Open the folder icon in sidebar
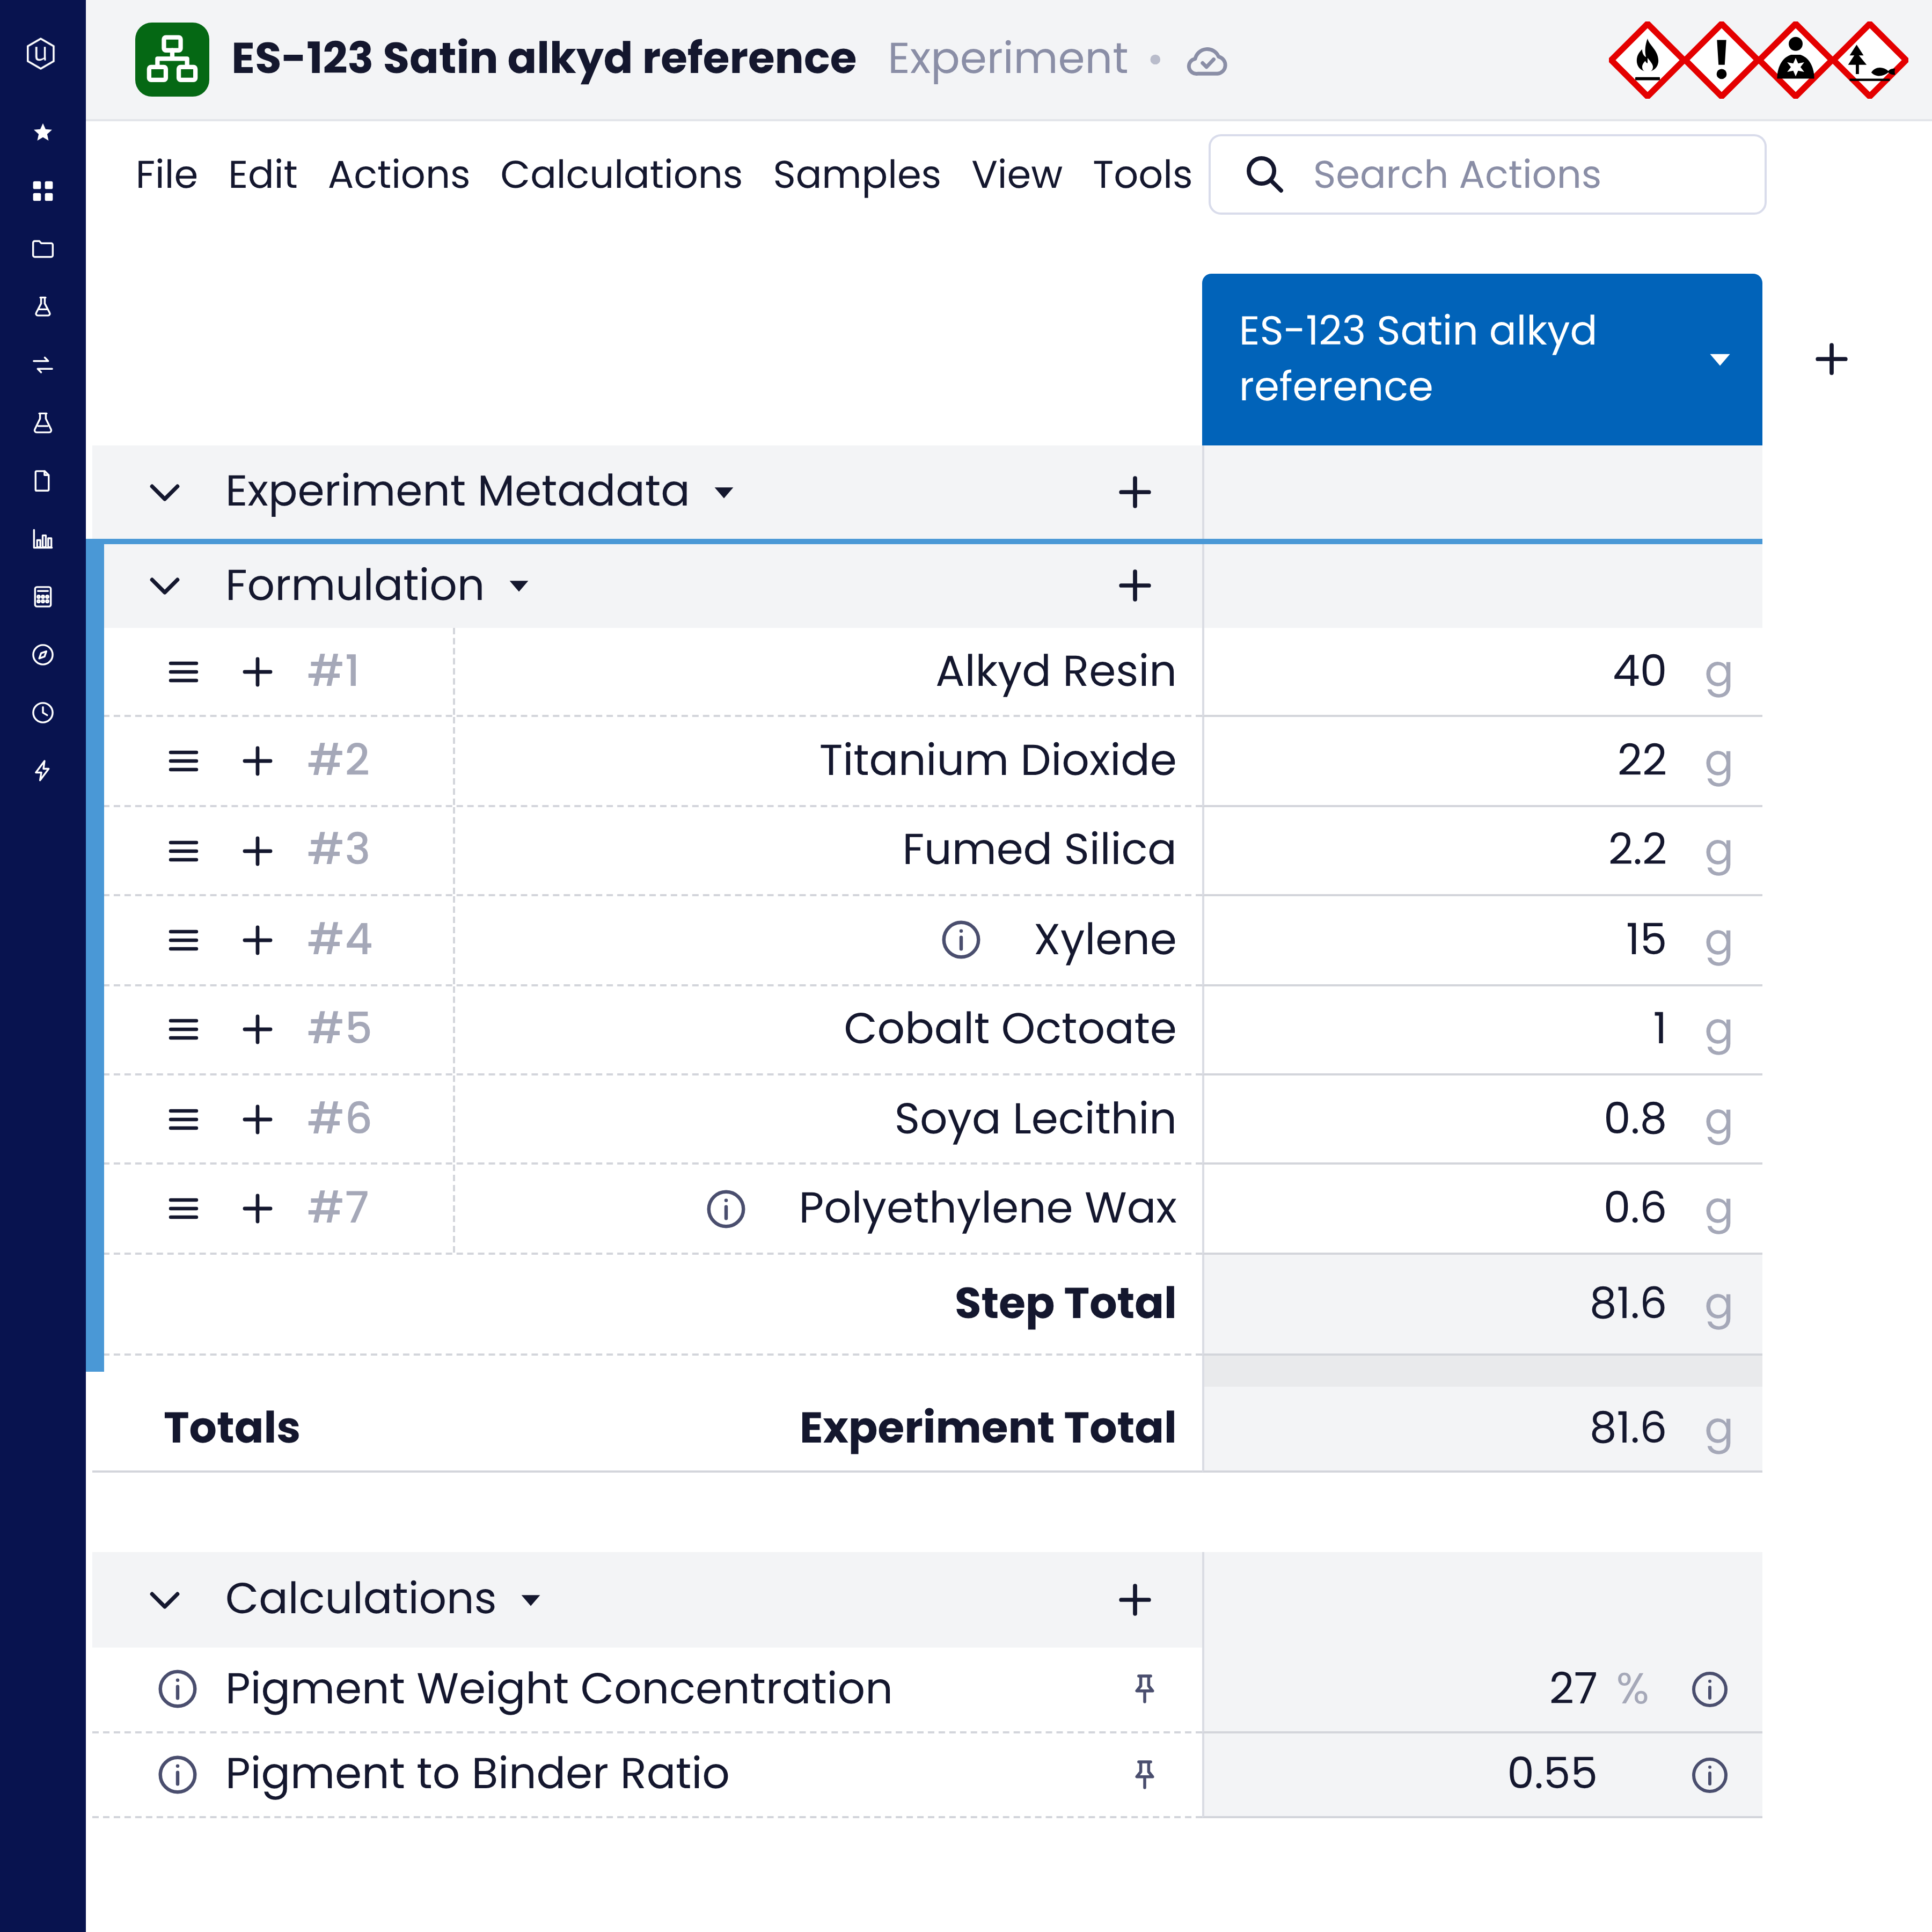Image resolution: width=1932 pixels, height=1932 pixels. tap(42, 248)
